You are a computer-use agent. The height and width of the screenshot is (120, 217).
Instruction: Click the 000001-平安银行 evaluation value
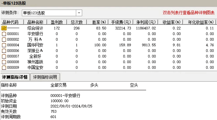65,96
